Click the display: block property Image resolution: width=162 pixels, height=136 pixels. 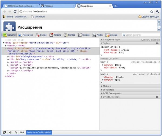114,77
